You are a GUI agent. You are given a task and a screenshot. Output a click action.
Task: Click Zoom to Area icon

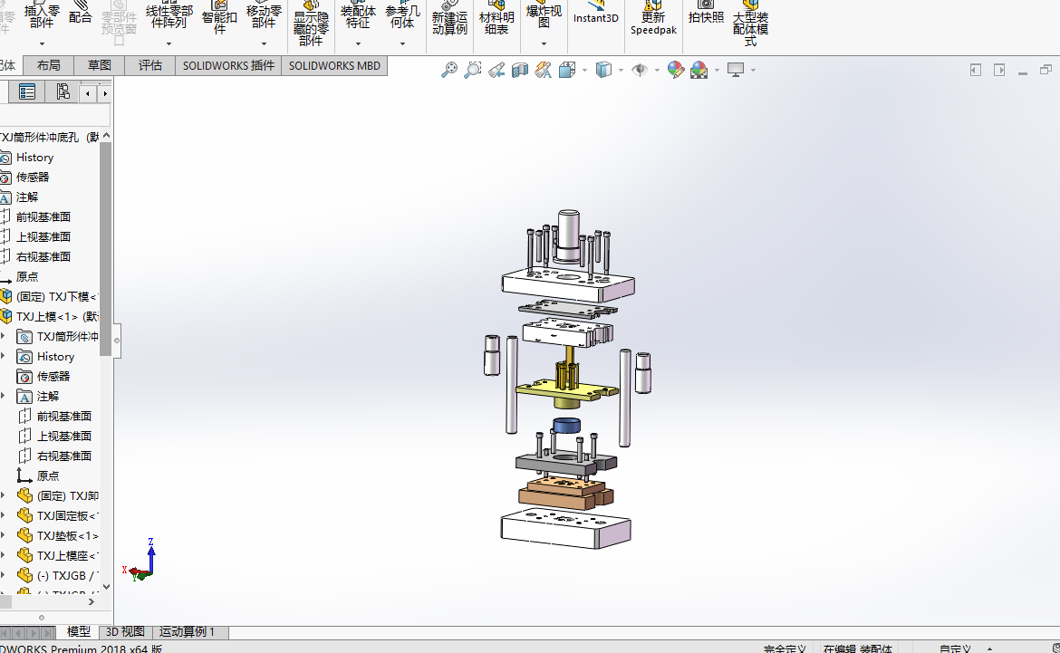473,70
